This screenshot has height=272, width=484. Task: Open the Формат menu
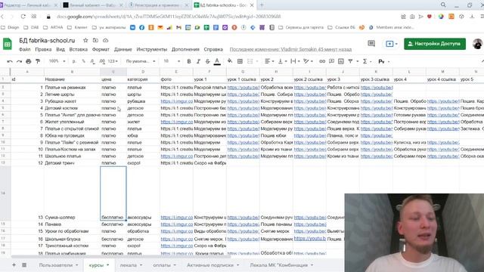click(x=101, y=49)
